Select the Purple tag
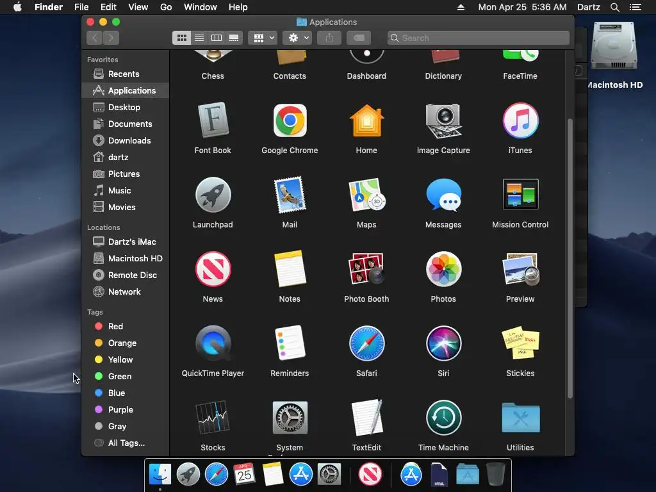 click(x=125, y=410)
